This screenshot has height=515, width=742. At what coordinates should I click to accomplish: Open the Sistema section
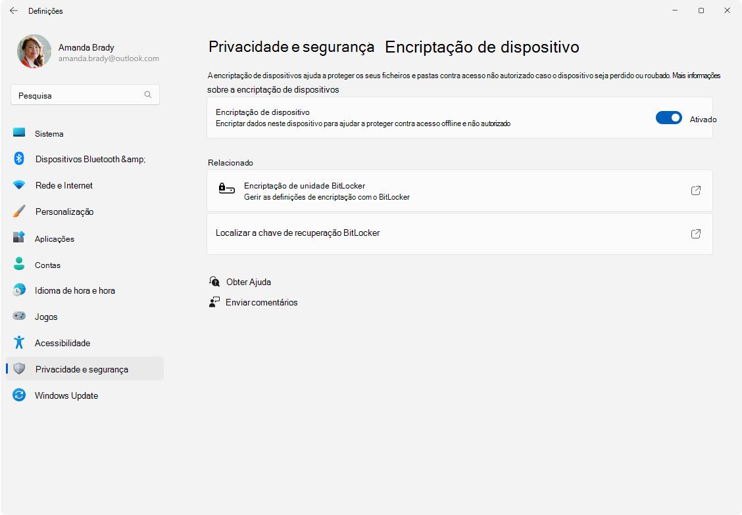(x=85, y=133)
